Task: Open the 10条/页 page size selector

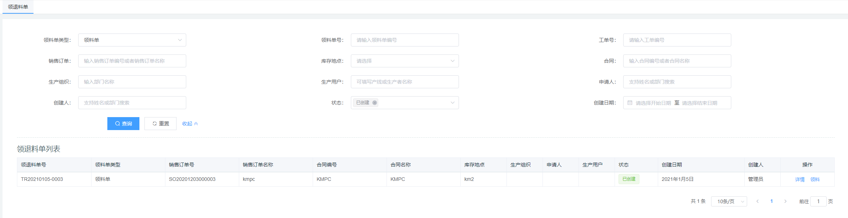Action: (x=729, y=201)
